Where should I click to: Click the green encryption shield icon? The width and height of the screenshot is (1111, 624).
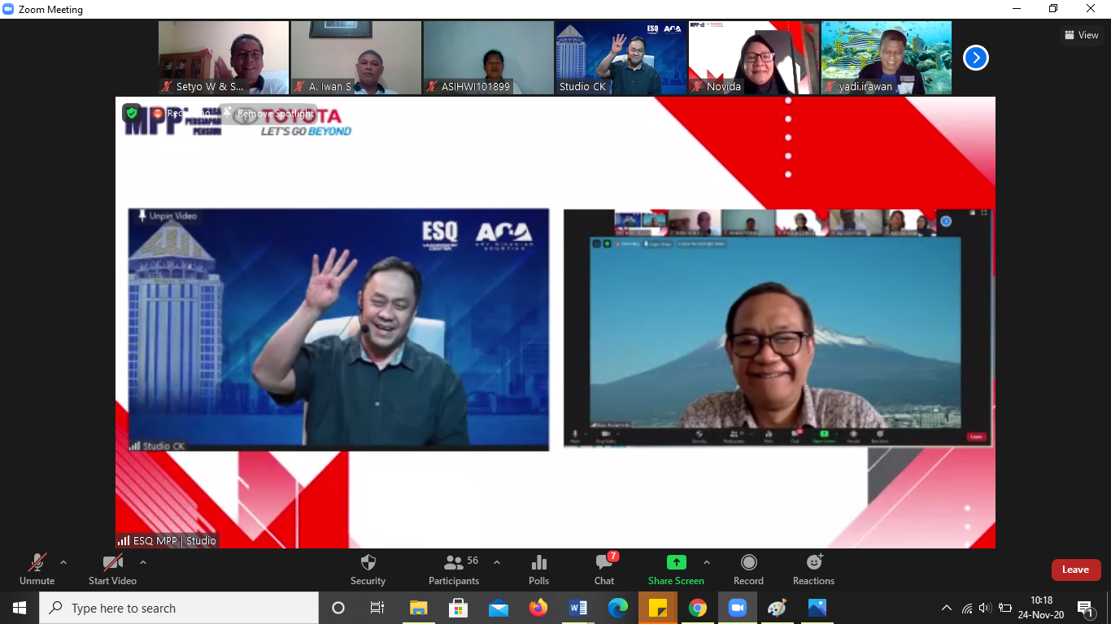pos(132,114)
